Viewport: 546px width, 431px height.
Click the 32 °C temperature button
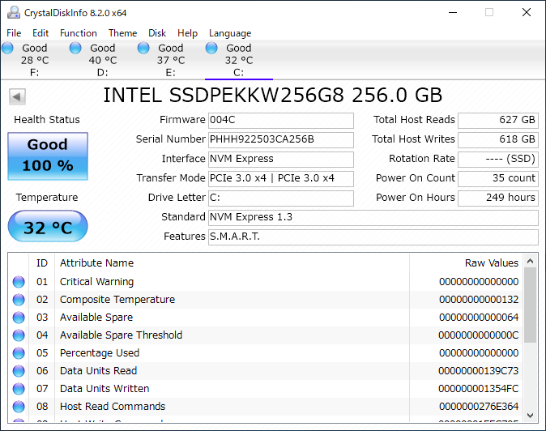(48, 226)
